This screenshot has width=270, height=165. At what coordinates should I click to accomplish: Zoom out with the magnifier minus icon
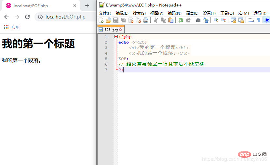tap(223, 20)
